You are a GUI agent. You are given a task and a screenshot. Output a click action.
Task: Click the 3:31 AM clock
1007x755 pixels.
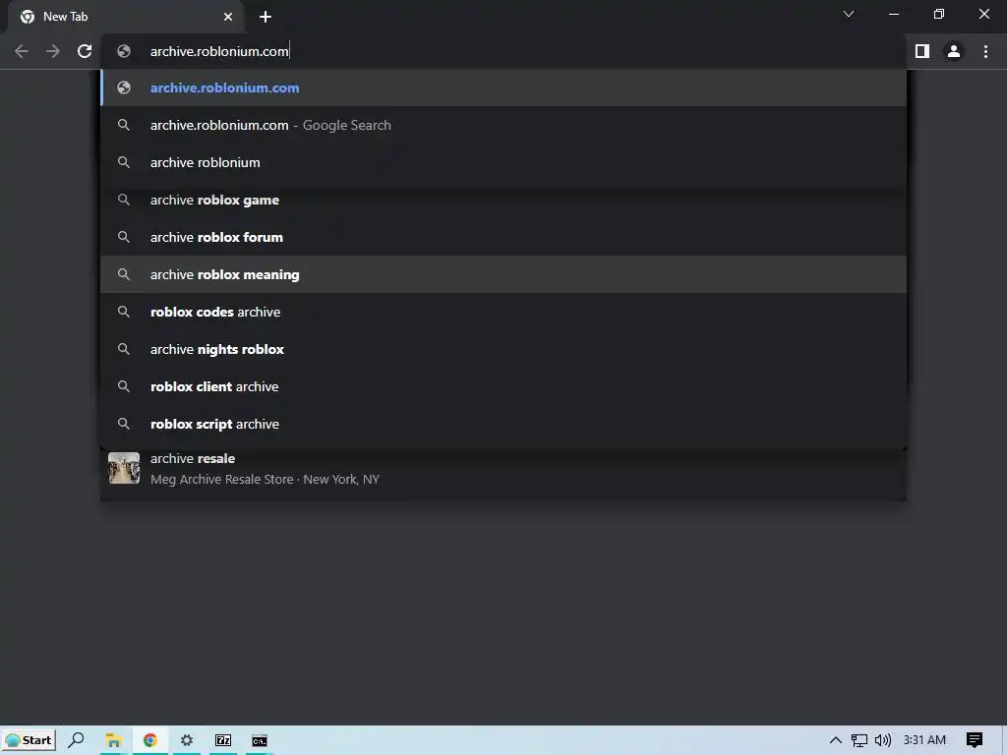click(x=924, y=740)
